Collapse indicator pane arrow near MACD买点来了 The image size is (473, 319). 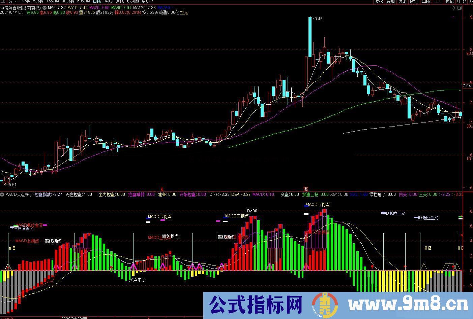tap(2, 194)
